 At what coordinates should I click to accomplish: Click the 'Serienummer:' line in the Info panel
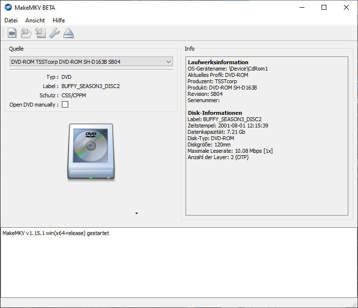click(204, 100)
